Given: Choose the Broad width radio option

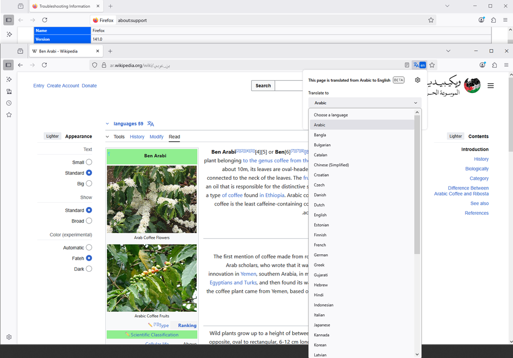Looking at the screenshot, I should 89,221.
